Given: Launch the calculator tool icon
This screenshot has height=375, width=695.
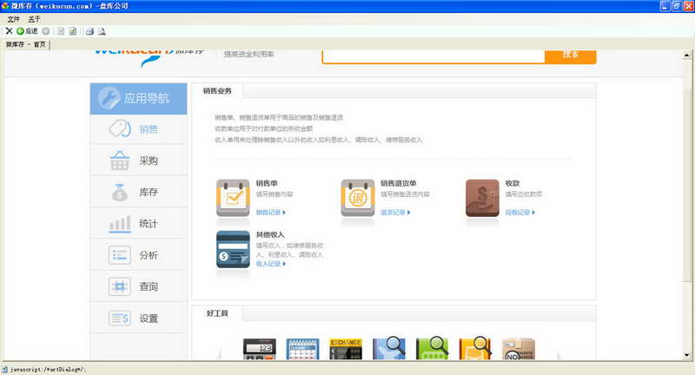Looking at the screenshot, I should (x=259, y=349).
